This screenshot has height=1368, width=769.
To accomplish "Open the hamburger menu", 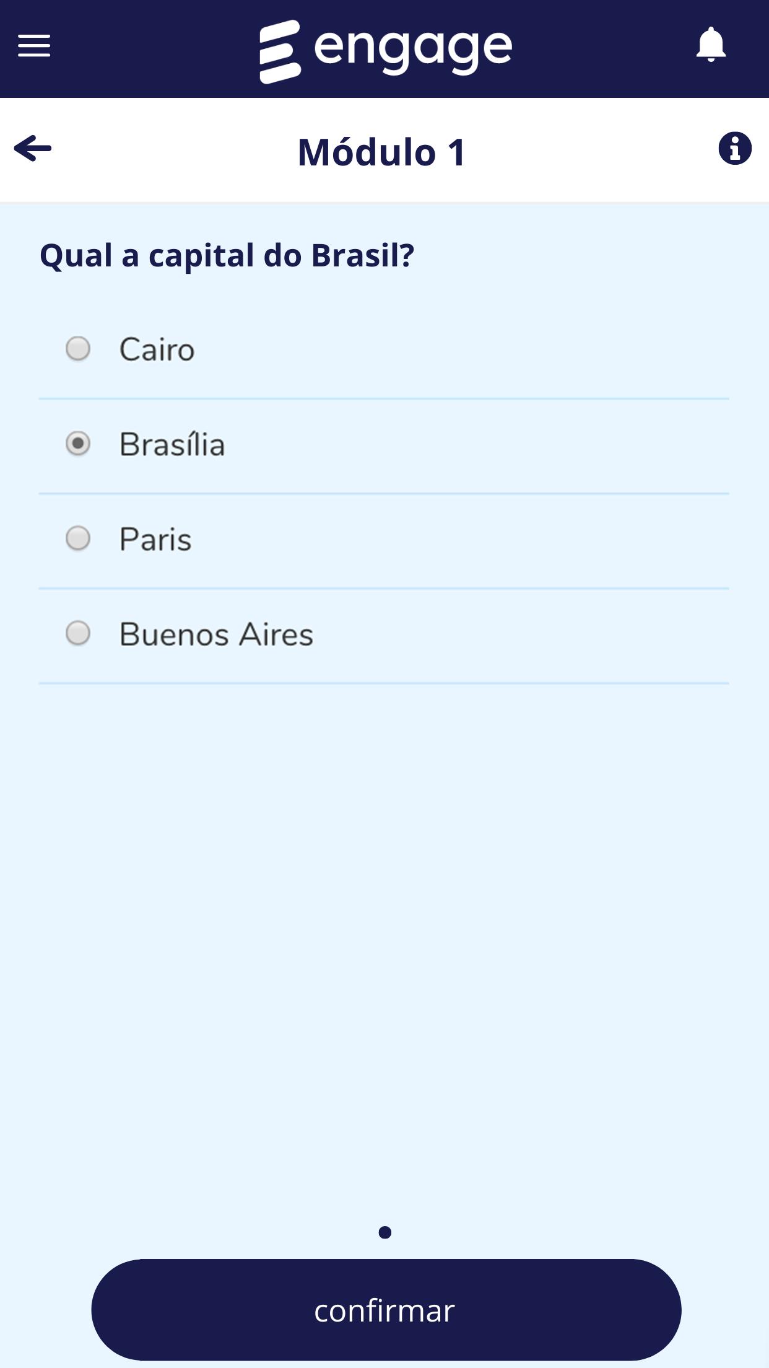I will [x=34, y=46].
